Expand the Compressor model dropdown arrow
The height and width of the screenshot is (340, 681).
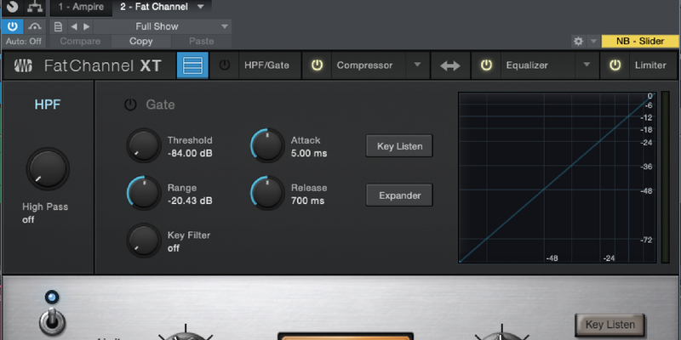pyautogui.click(x=417, y=65)
